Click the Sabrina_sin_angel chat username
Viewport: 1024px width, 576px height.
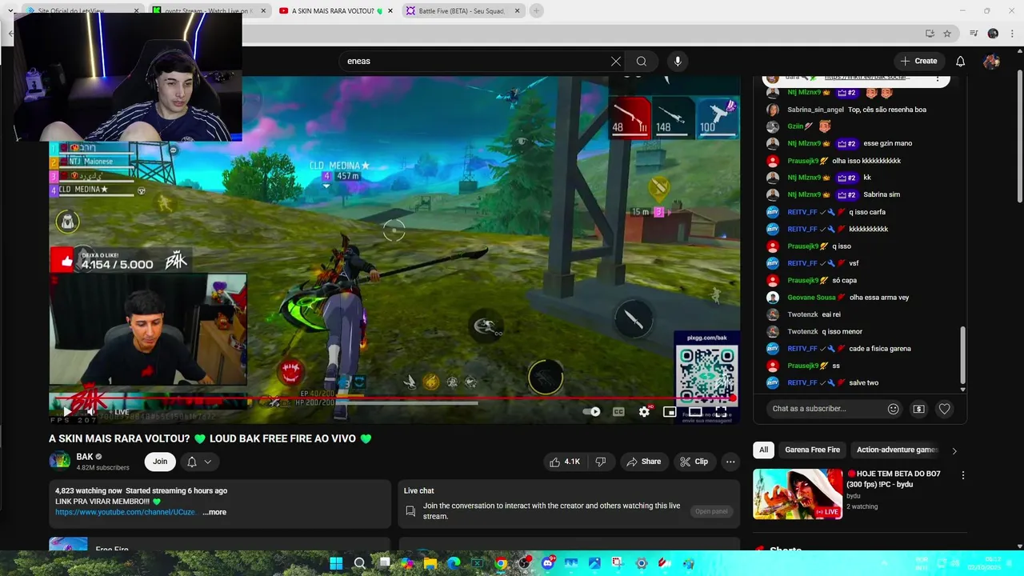815,110
